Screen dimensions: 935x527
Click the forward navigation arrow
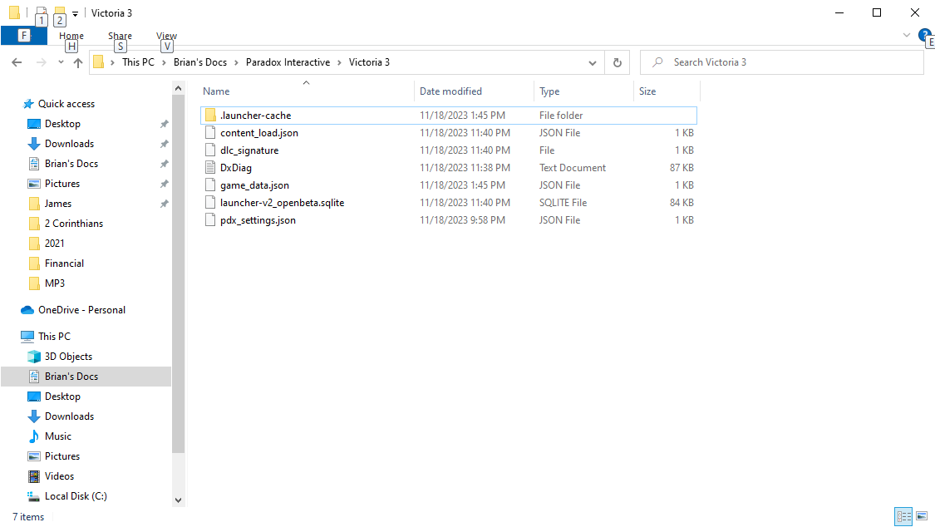click(42, 62)
